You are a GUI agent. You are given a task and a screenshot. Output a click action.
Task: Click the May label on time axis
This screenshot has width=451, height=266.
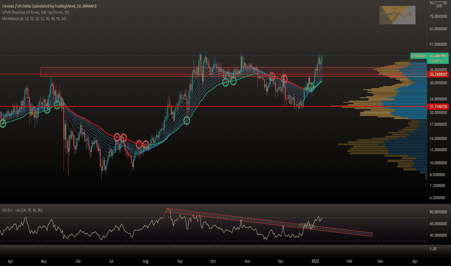coord(44,261)
